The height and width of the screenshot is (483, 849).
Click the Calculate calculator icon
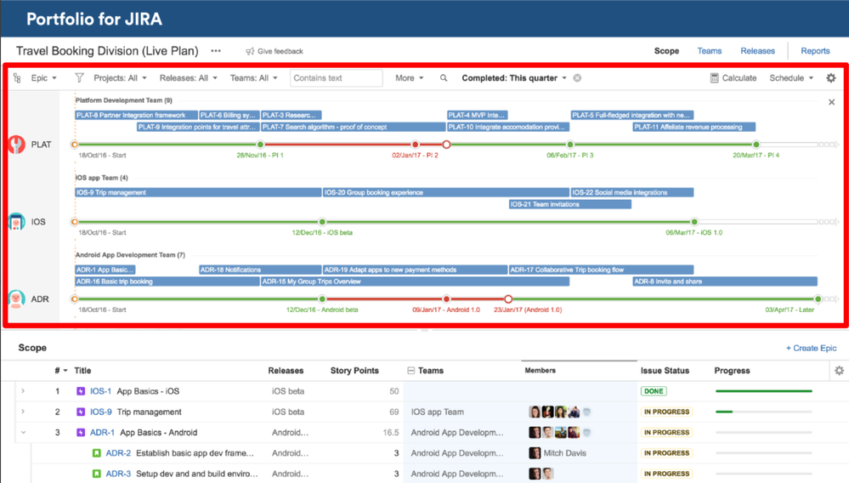(x=714, y=78)
